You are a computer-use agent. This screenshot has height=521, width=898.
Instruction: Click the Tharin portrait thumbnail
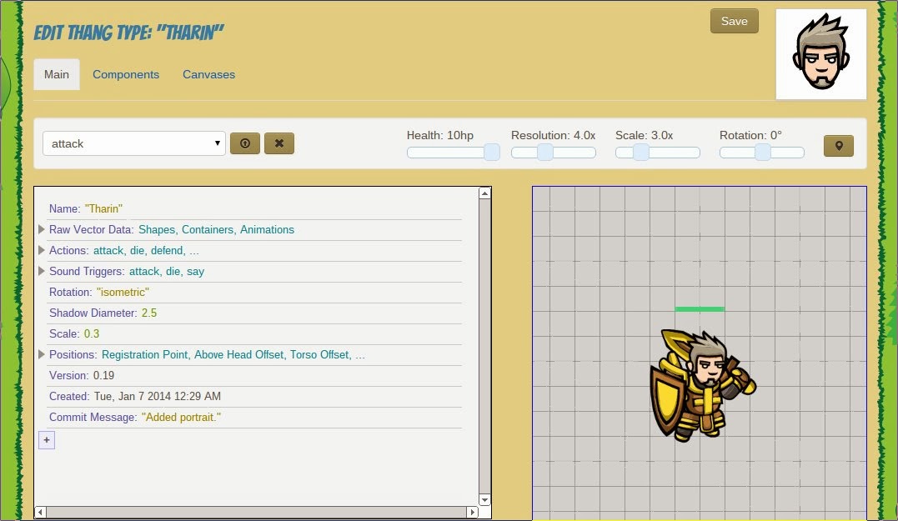(x=821, y=54)
